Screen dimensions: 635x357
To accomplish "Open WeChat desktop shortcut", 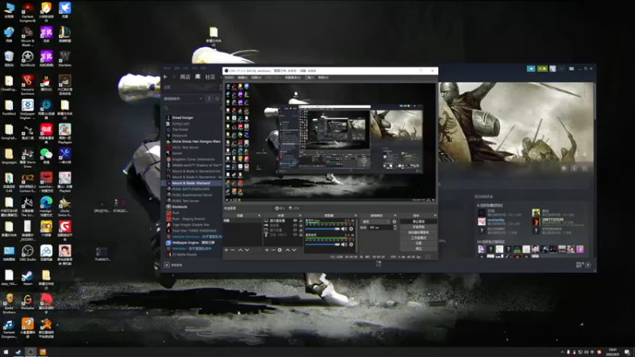I will pyautogui.click(x=46, y=156).
